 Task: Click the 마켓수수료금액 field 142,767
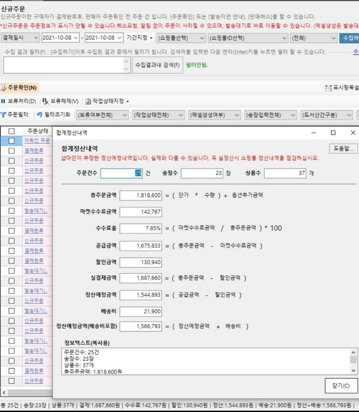click(x=141, y=212)
